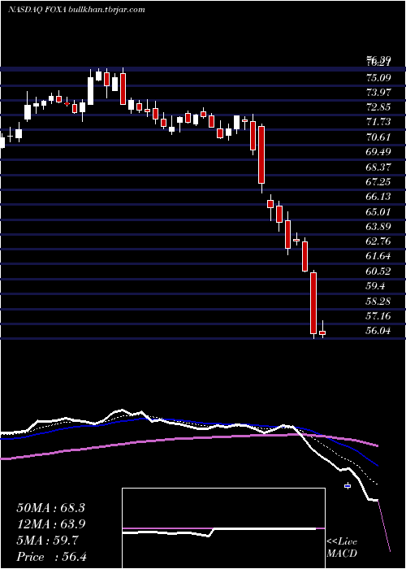The height and width of the screenshot is (569, 406).
Task: Click the 71.73 price axis label
Action: click(x=379, y=122)
